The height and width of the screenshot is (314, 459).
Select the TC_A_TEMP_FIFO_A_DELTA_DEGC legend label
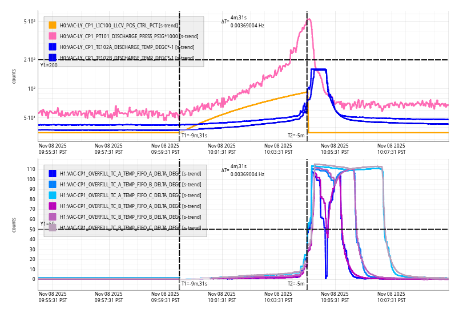click(130, 173)
